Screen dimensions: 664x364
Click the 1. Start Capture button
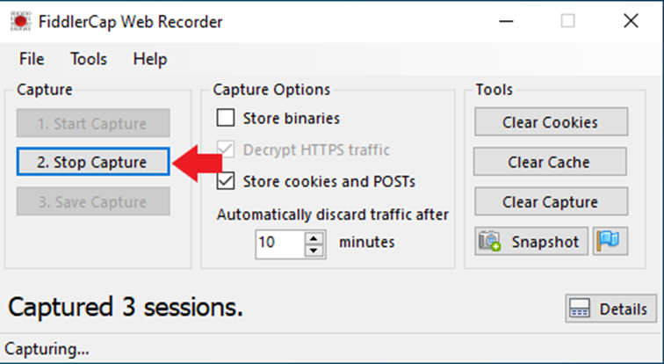click(x=93, y=123)
